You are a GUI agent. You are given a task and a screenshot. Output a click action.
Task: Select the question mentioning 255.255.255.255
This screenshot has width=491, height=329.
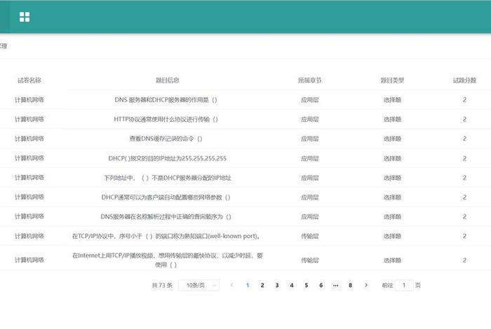(168, 158)
